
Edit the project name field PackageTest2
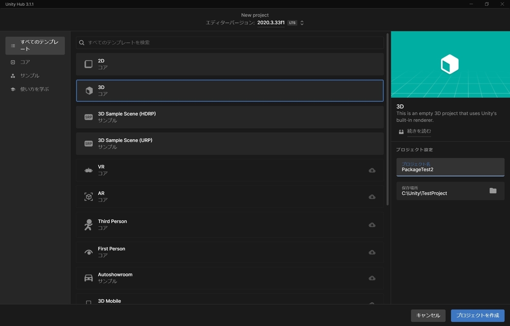[450, 167]
